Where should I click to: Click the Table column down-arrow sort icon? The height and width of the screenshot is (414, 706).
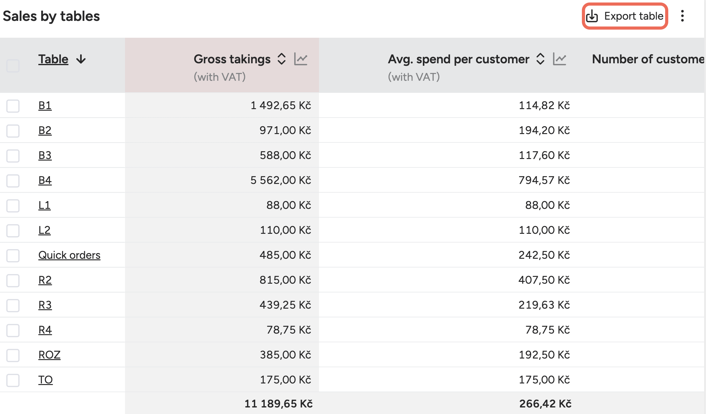coord(81,59)
